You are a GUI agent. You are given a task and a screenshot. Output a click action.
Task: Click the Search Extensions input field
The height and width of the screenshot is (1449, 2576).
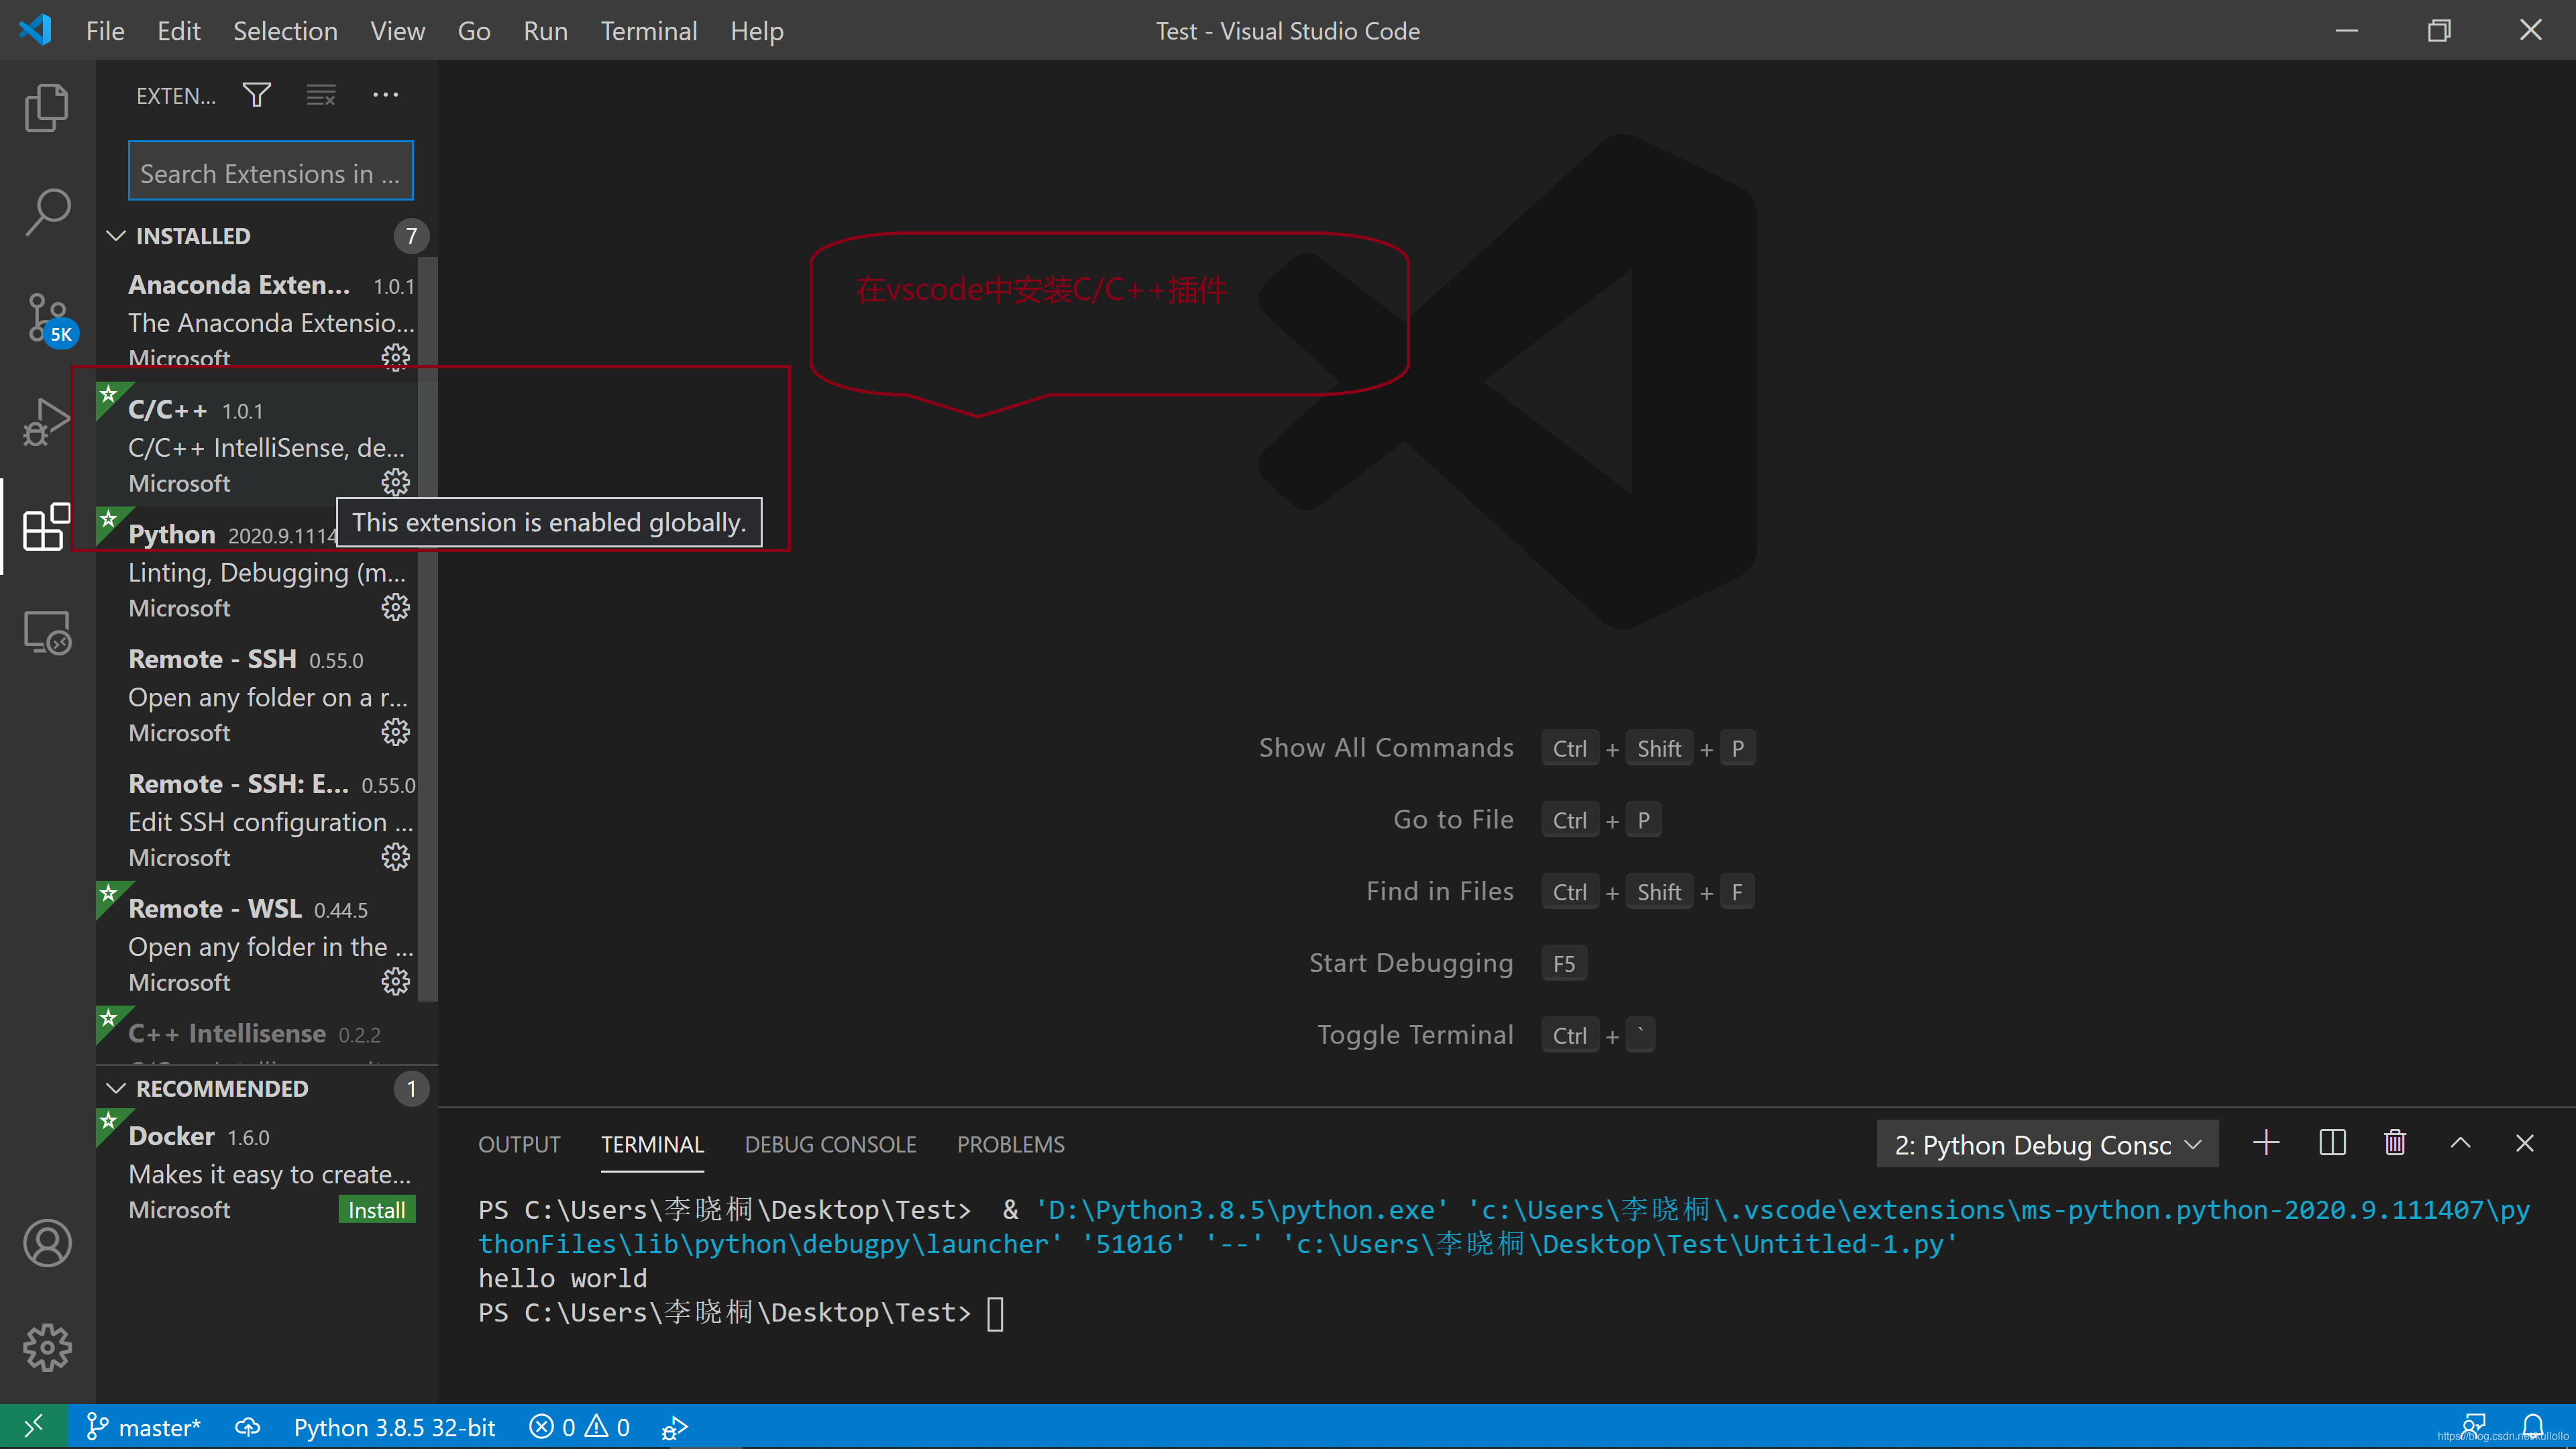pos(270,173)
